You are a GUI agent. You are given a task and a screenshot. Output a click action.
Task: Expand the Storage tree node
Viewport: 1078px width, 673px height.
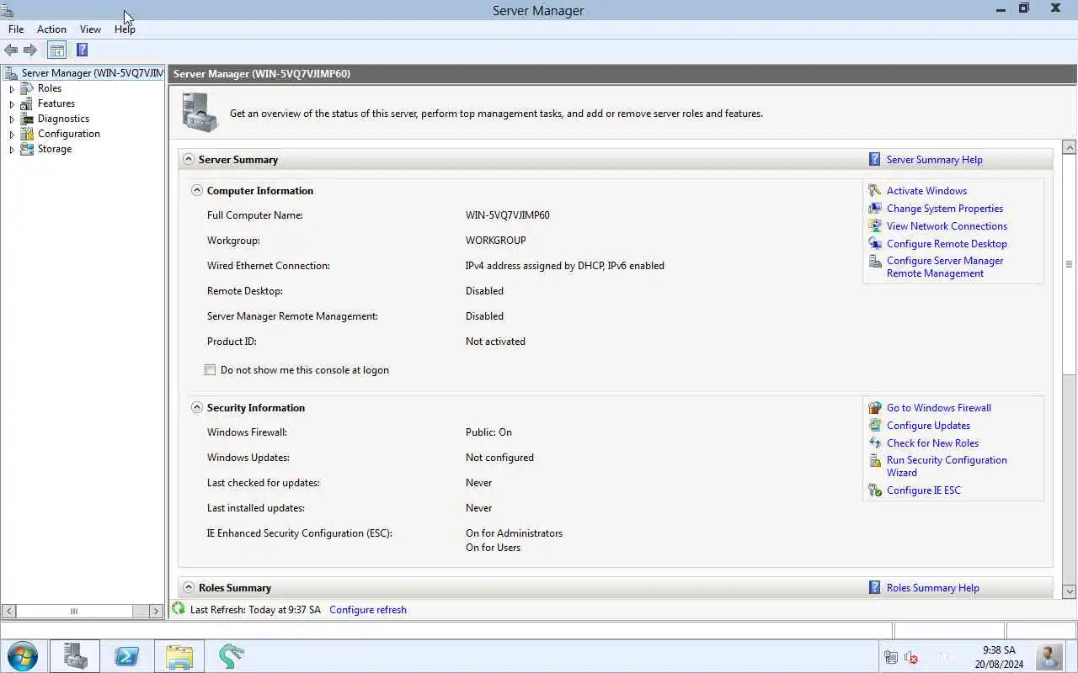click(12, 150)
